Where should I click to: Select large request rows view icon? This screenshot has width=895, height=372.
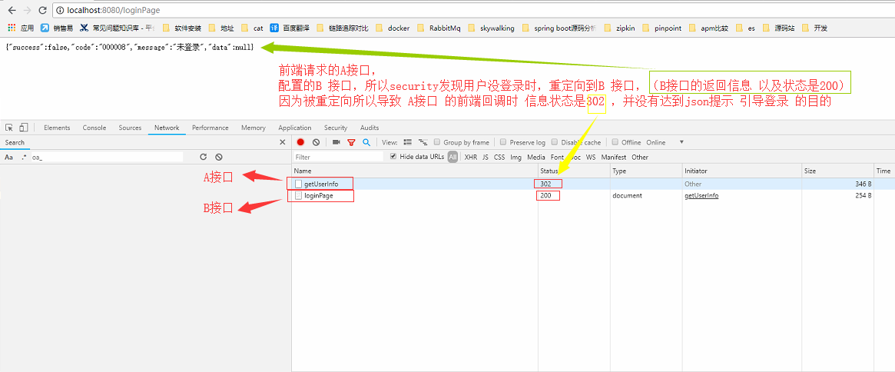pyautogui.click(x=407, y=142)
